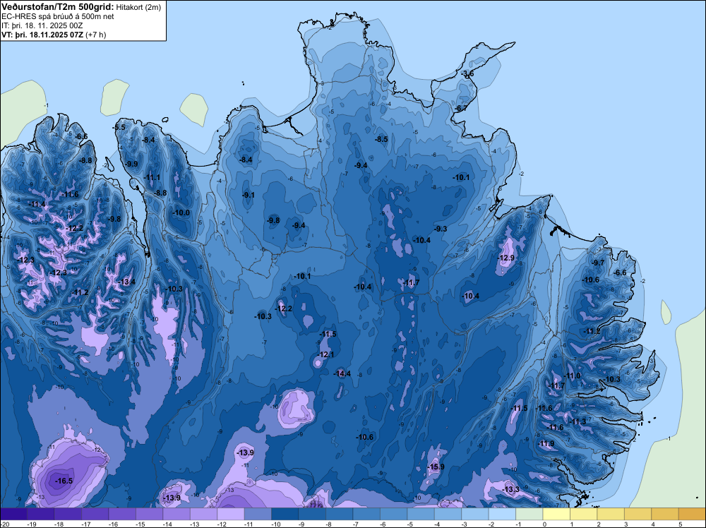Click the temperature value "-12.9"
The height and width of the screenshot is (528, 706).
pos(505,258)
